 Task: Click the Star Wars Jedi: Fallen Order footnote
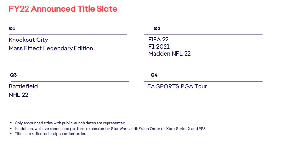pyautogui.click(x=110, y=129)
